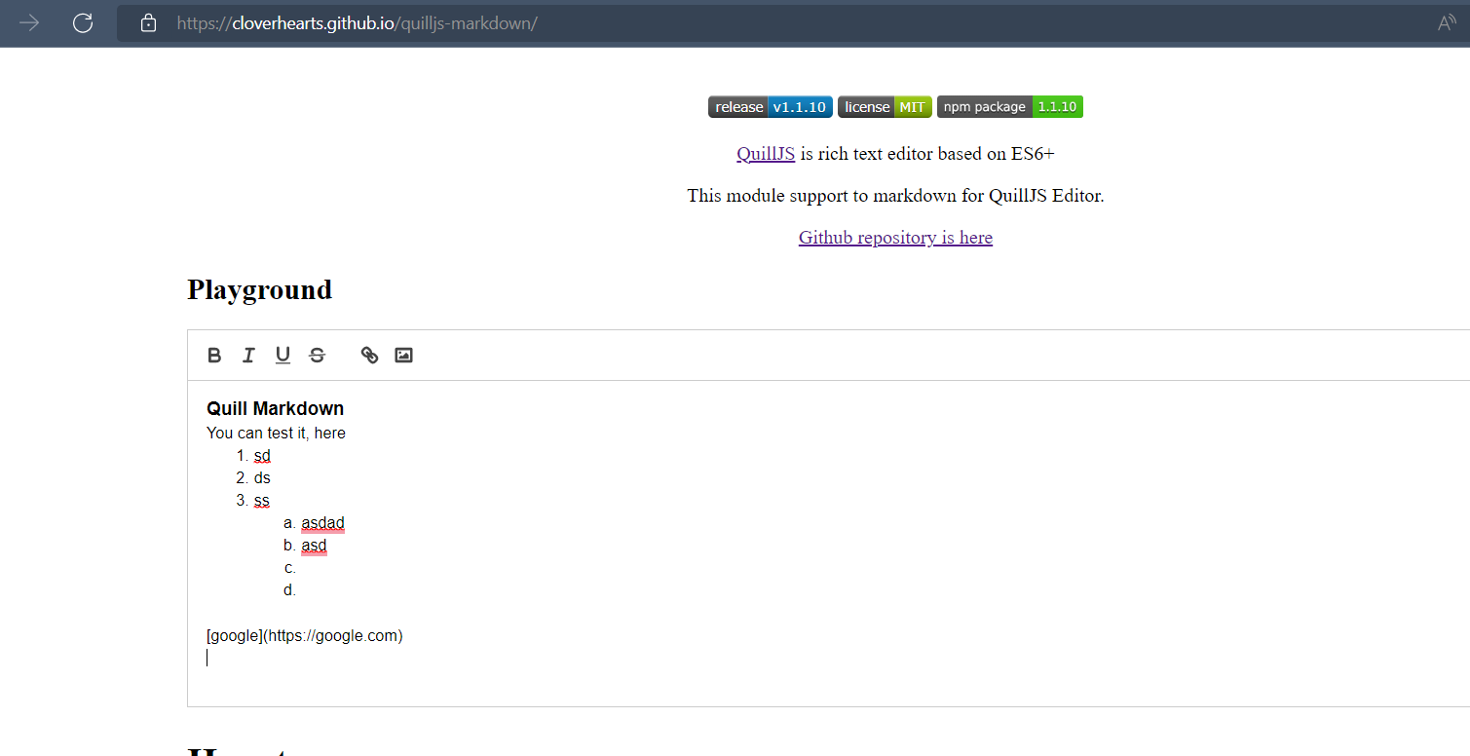1470x756 pixels.
Task: Click the empty list item 'd.' in the editor
Action: [290, 590]
